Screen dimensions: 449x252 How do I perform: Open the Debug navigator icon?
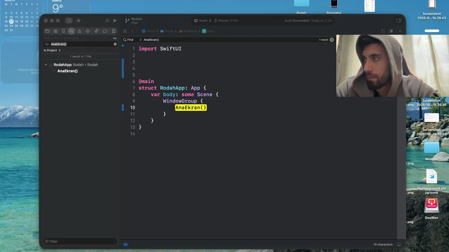pos(96,31)
